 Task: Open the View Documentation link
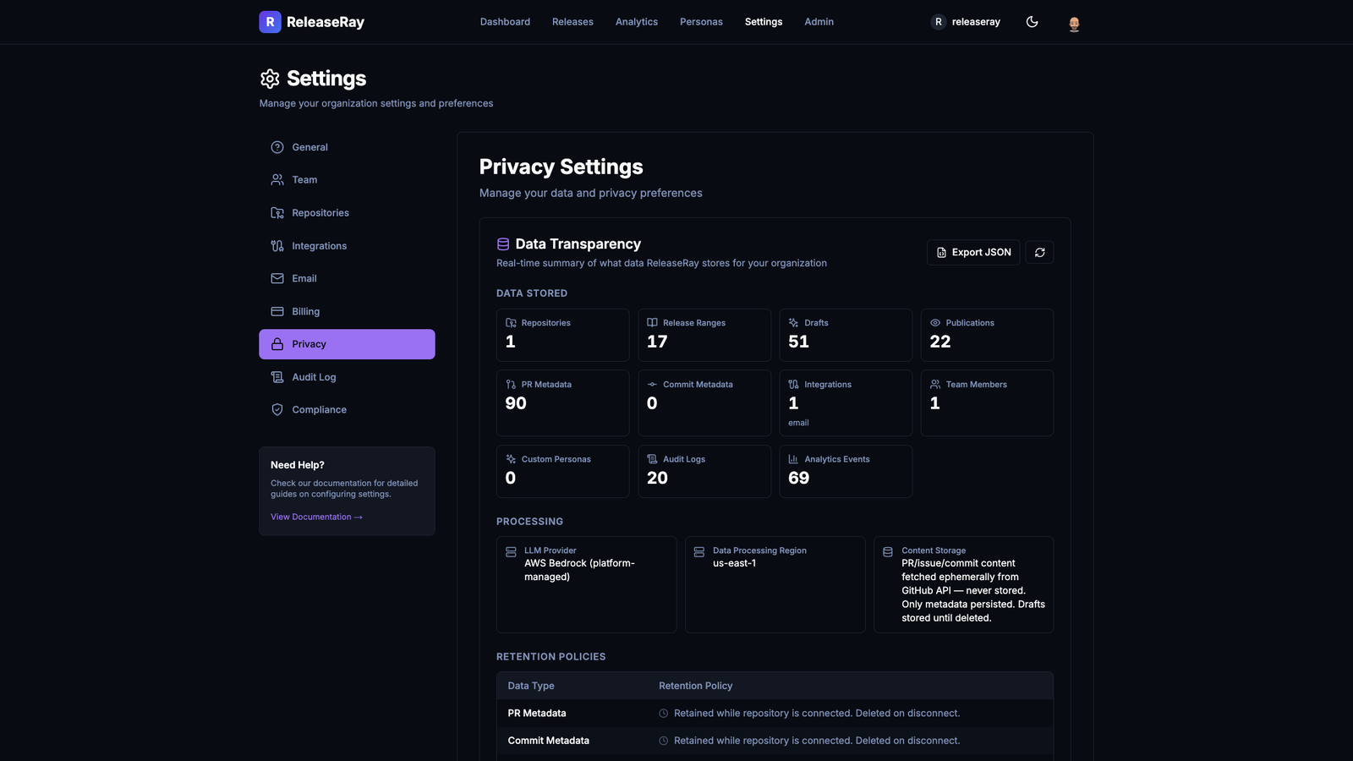(316, 517)
